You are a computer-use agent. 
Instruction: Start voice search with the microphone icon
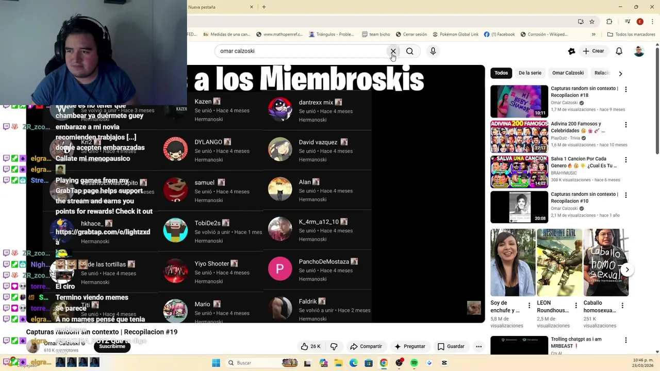pos(433,51)
